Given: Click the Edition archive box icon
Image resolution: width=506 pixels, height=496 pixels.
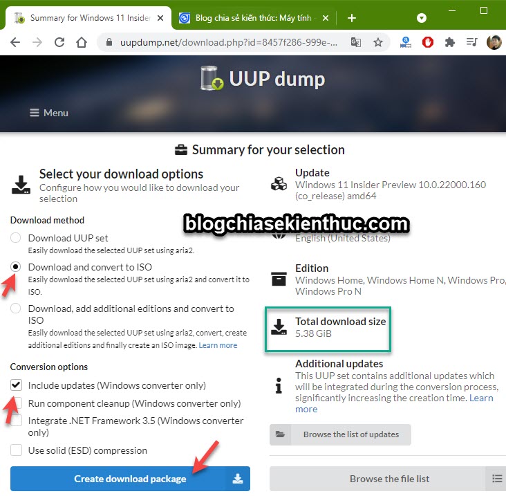Looking at the screenshot, I should pyautogui.click(x=279, y=279).
